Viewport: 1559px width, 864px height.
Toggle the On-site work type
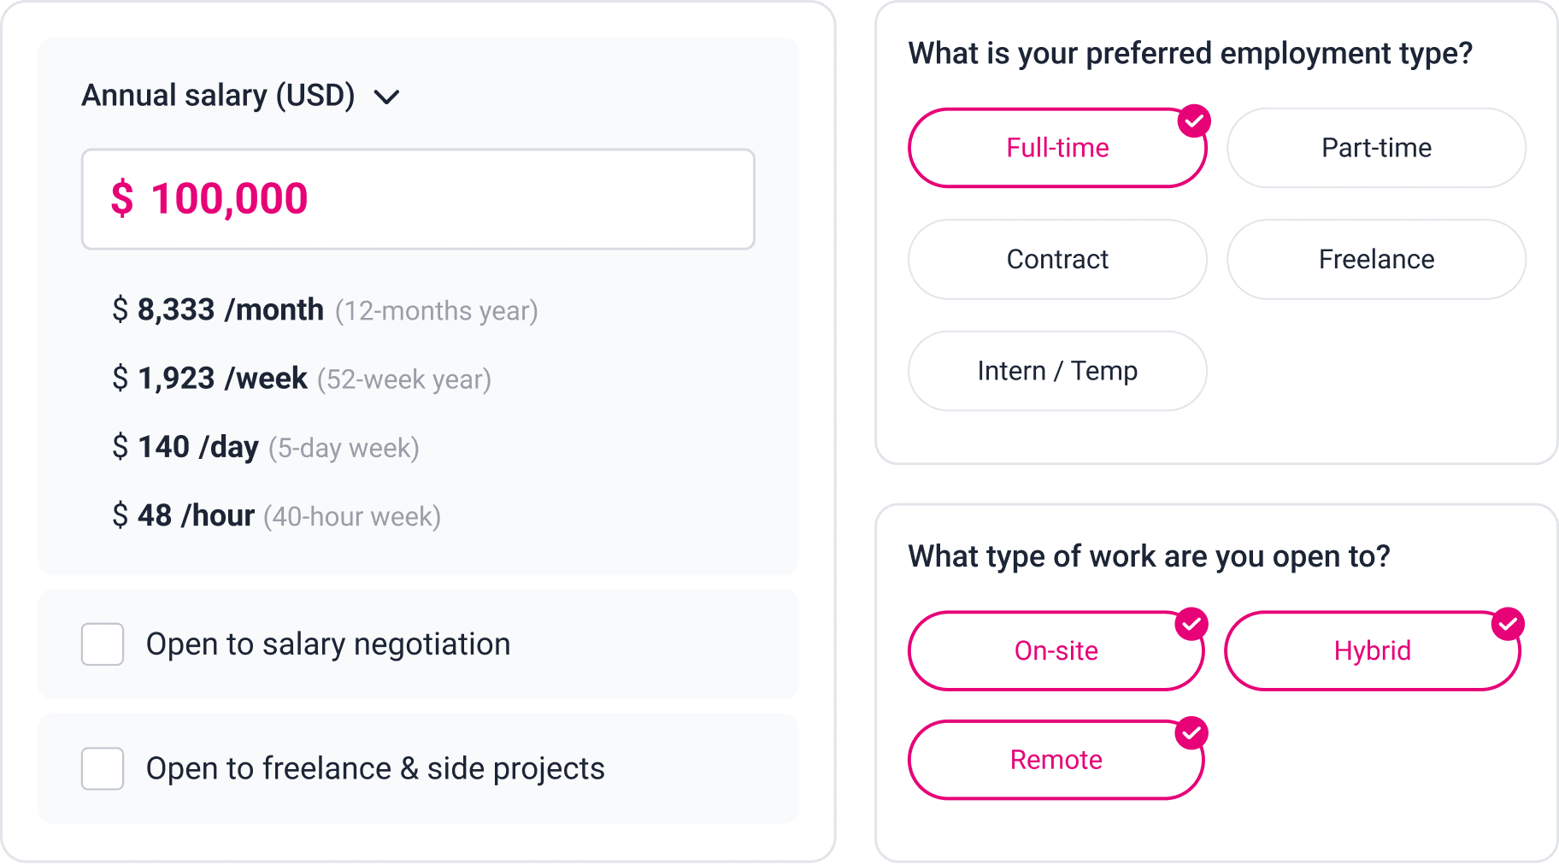point(1055,651)
